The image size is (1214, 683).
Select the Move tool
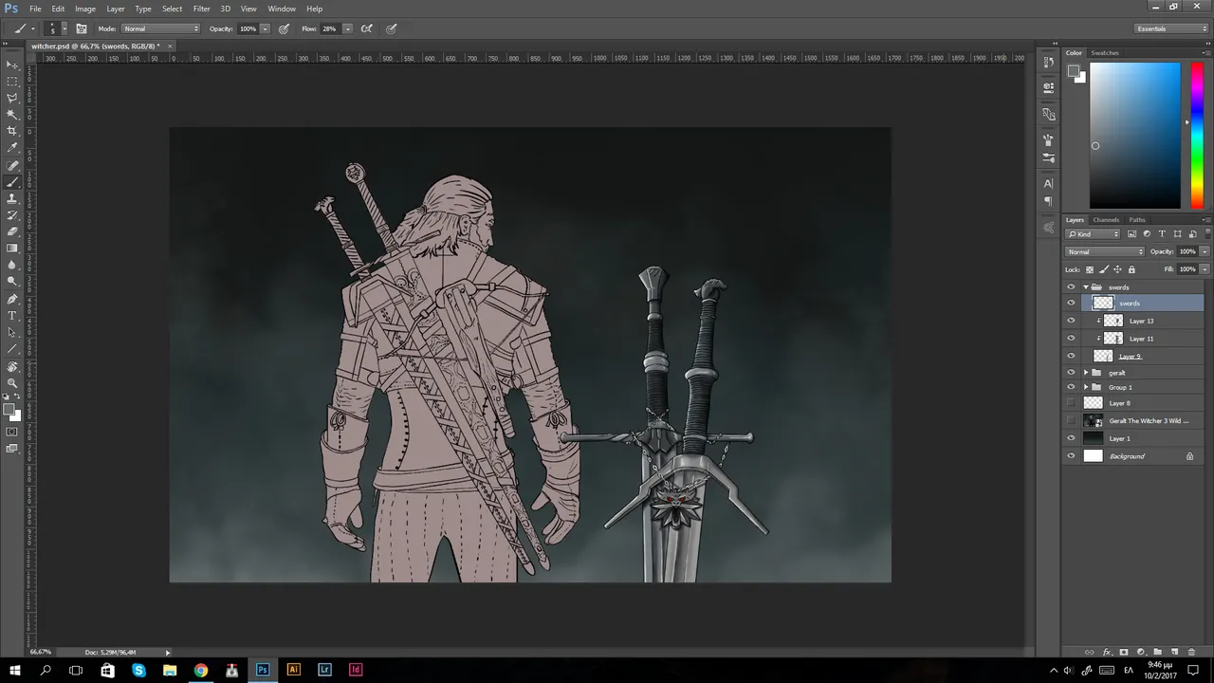pos(12,65)
